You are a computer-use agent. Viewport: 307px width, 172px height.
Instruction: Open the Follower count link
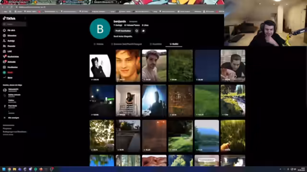click(132, 25)
